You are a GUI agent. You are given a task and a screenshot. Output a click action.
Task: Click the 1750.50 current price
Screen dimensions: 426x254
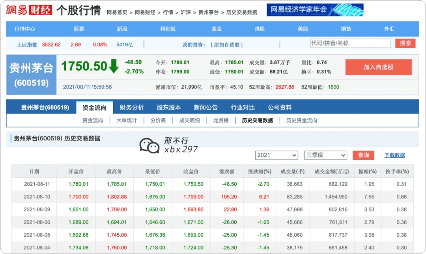84,66
